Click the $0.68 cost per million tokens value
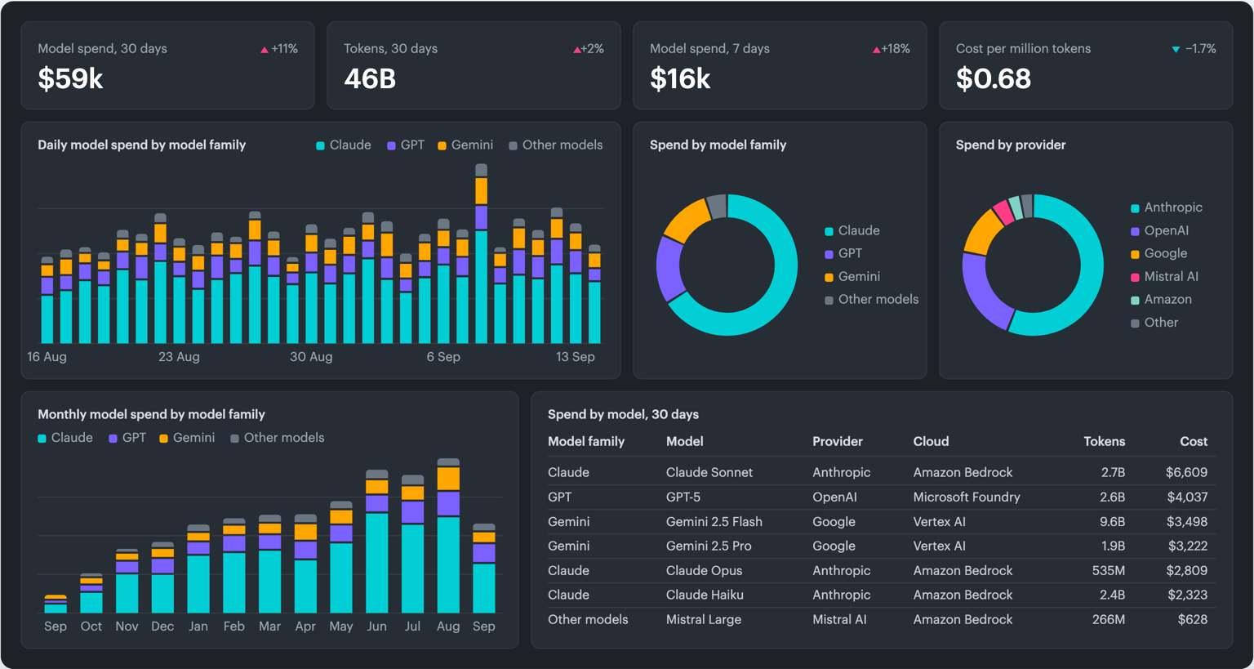Viewport: 1254px width, 669px height. pyautogui.click(x=994, y=79)
